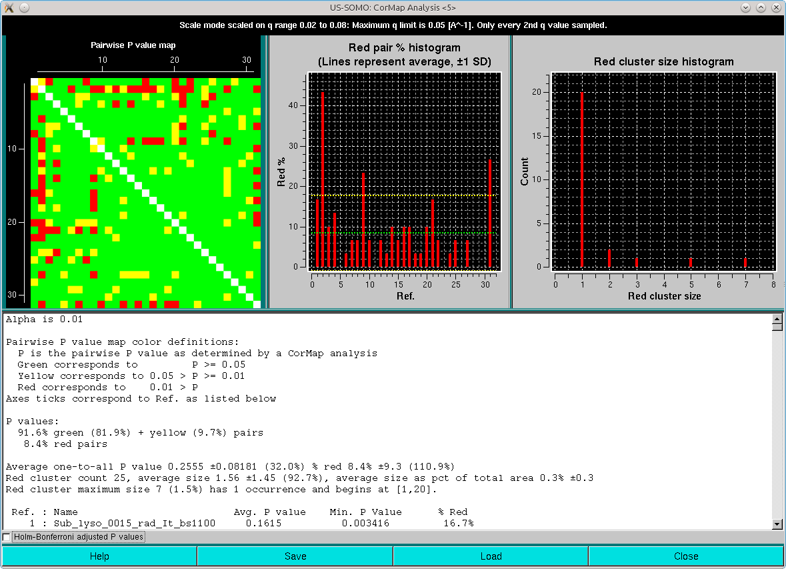The image size is (786, 569).
Task: Click the yellow average line in the Red % plot
Action: coord(400,195)
